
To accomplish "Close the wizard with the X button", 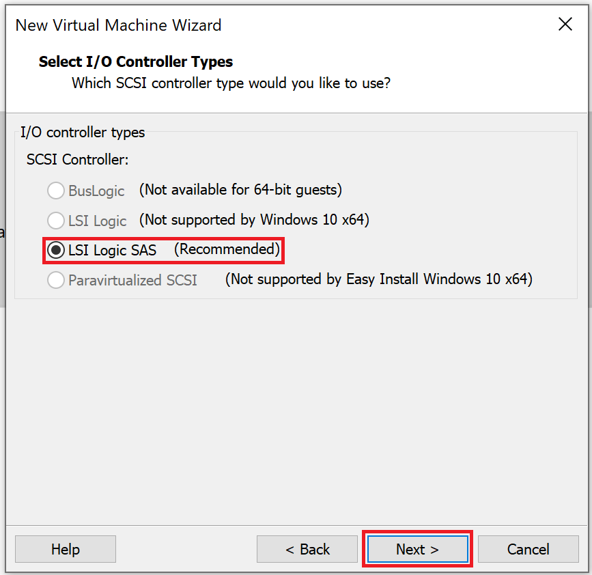I will tap(565, 24).
